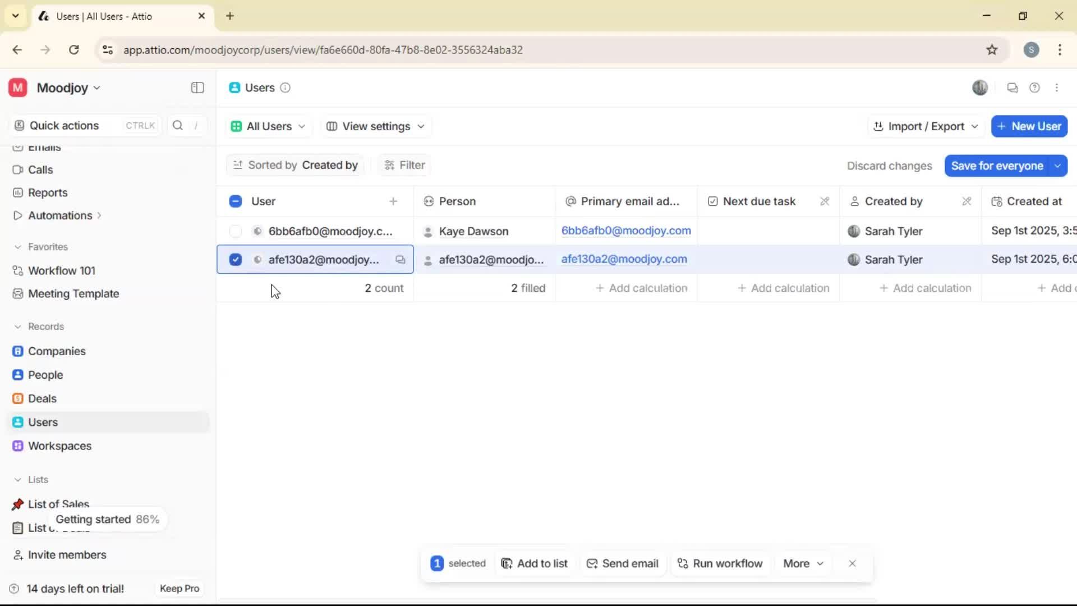Image resolution: width=1077 pixels, height=606 pixels.
Task: Open the 6bb6afb0@moodjoy.com email link
Action: click(x=626, y=231)
